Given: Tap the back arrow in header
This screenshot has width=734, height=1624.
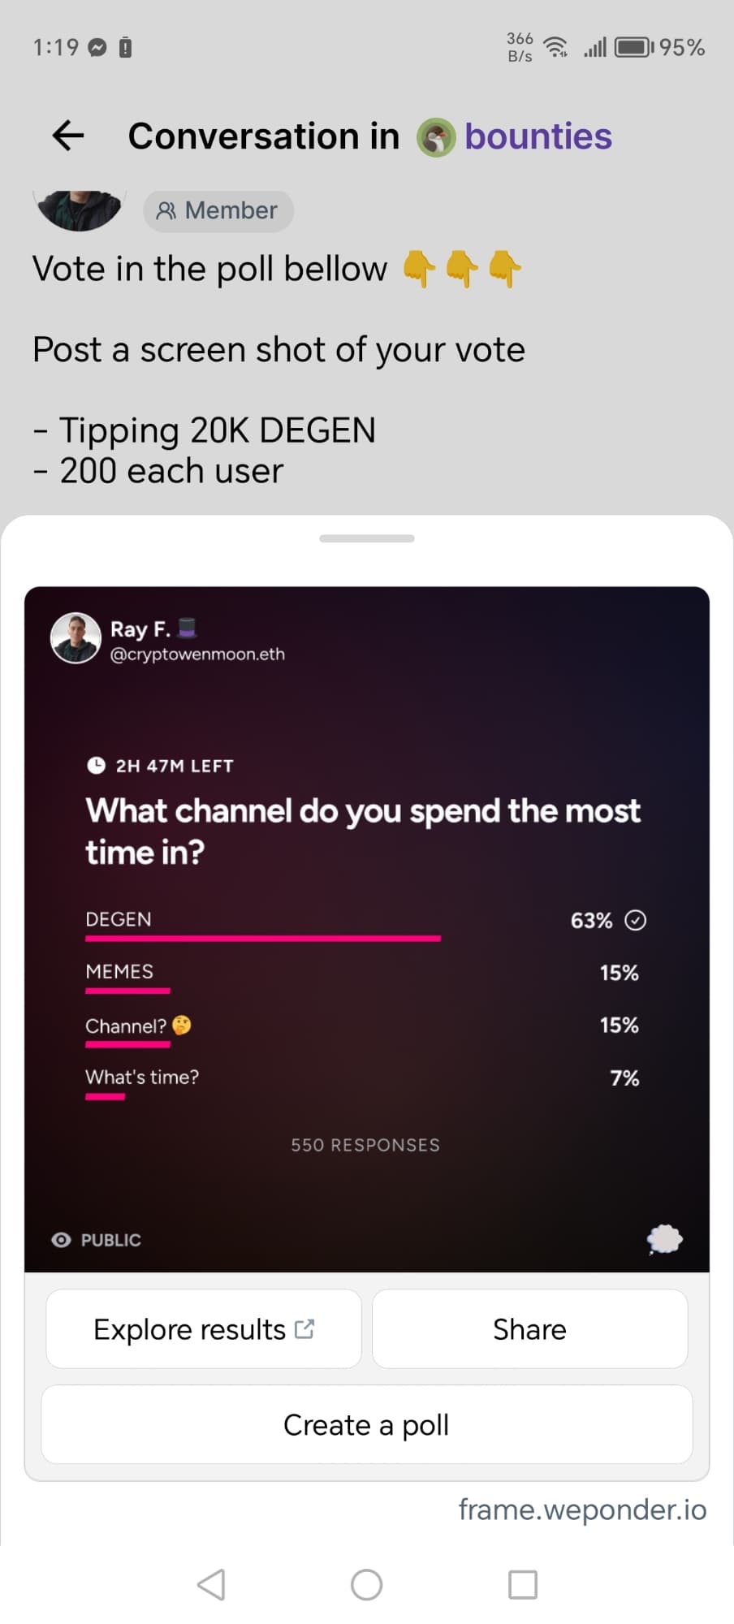Looking at the screenshot, I should 68,136.
